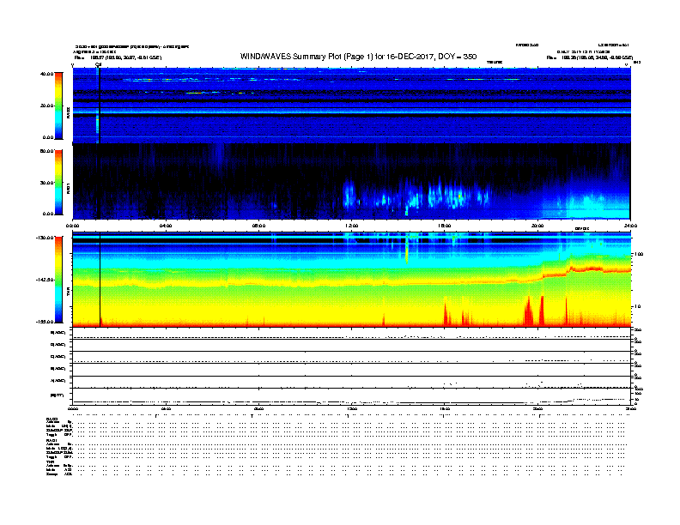Click the 100 tick on TNR right axis
The height and width of the screenshot is (525, 680).
pos(639,254)
